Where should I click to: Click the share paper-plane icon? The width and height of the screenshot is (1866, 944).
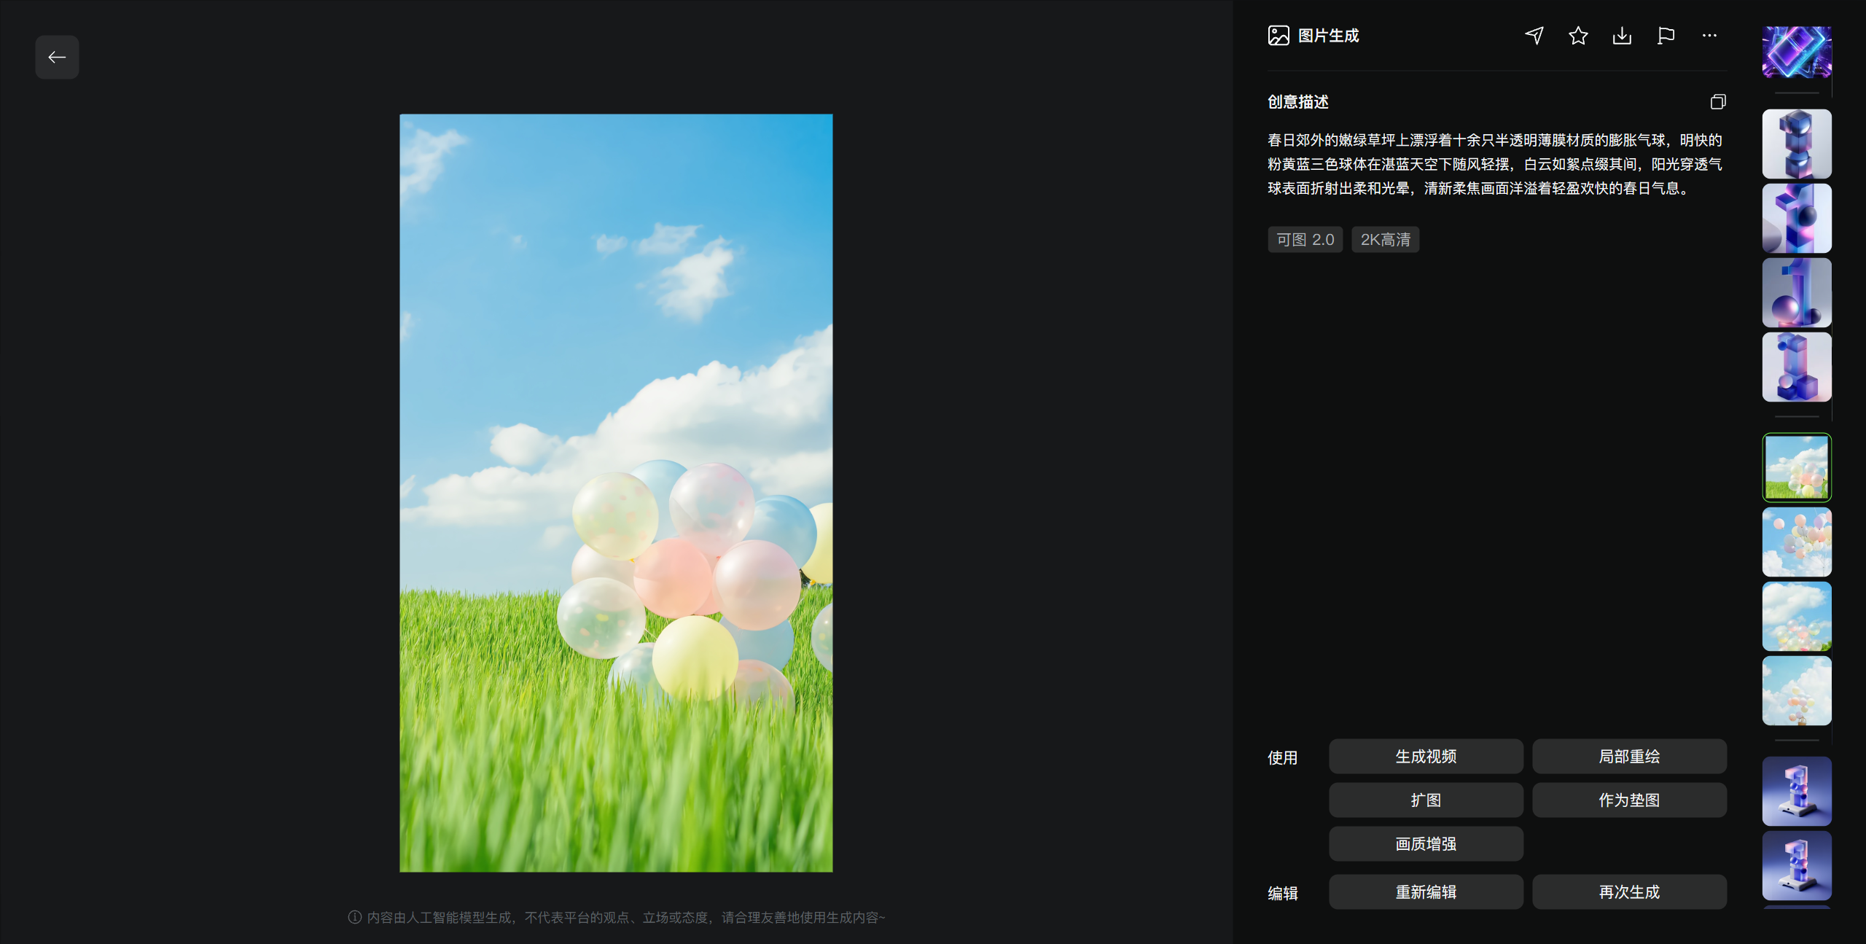coord(1534,36)
